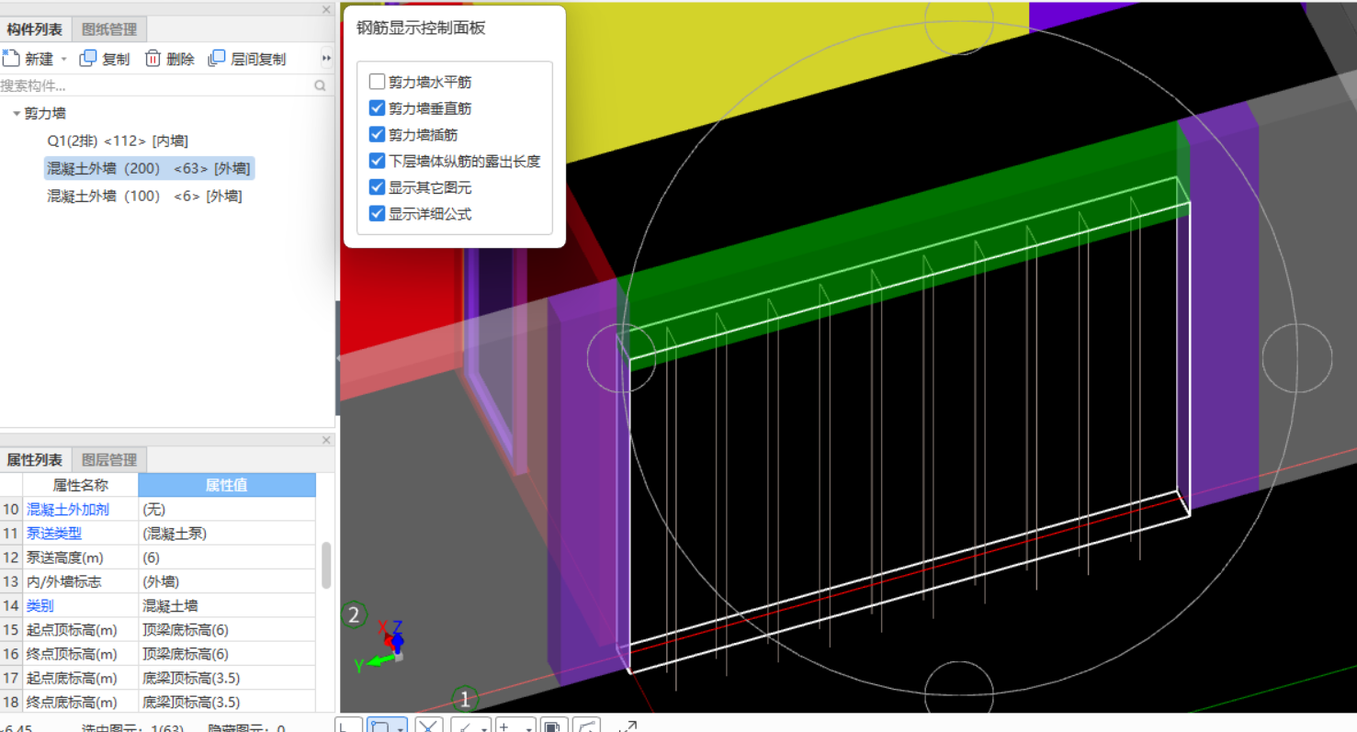Image resolution: width=1357 pixels, height=732 pixels.
Task: Click the diagonal expand arrows icon
Action: (628, 726)
